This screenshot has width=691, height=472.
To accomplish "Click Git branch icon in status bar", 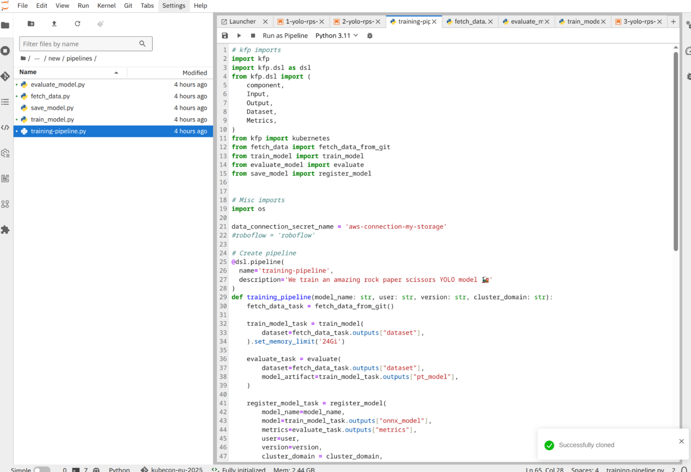I will pyautogui.click(x=144, y=469).
